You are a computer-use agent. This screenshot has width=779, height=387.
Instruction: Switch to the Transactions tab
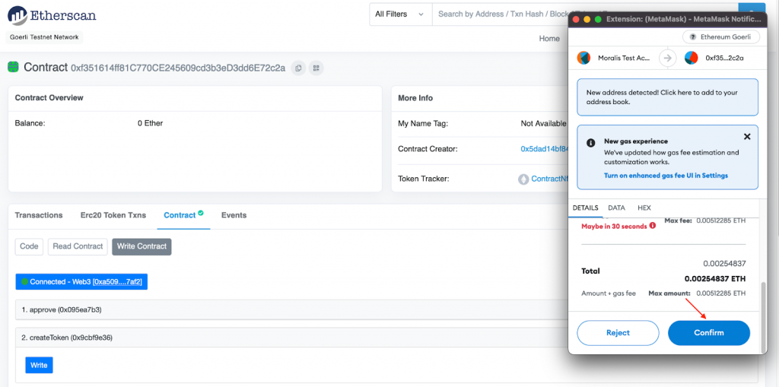(x=39, y=215)
